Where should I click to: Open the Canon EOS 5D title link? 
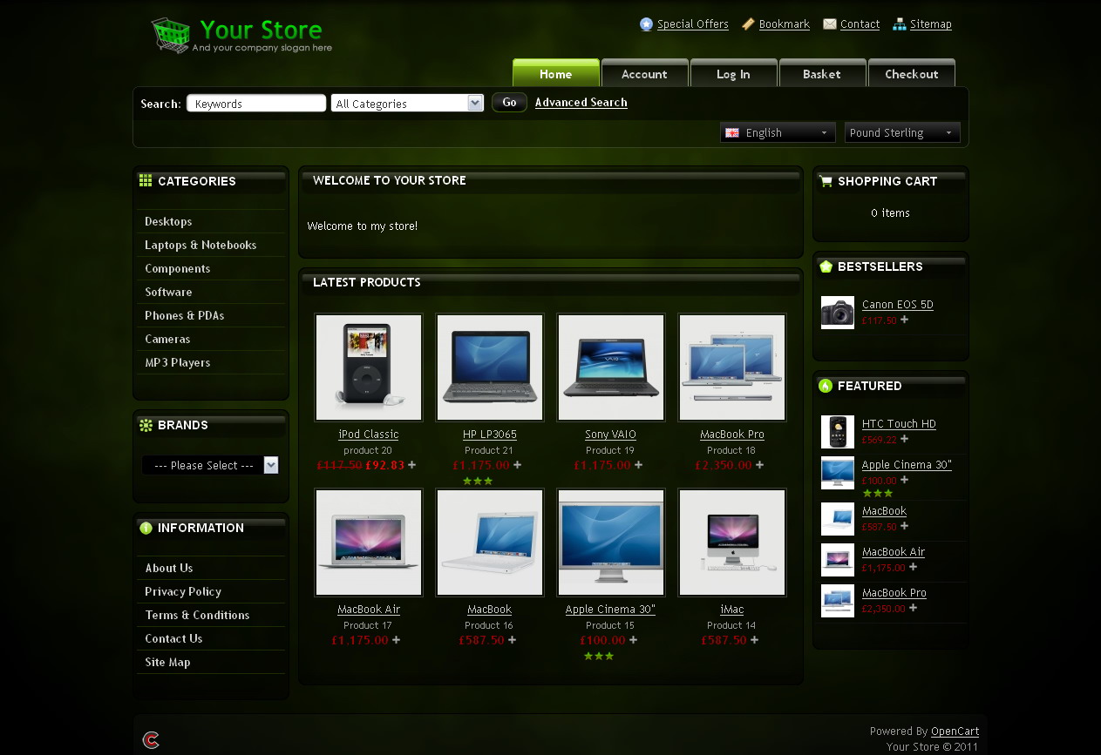898,305
